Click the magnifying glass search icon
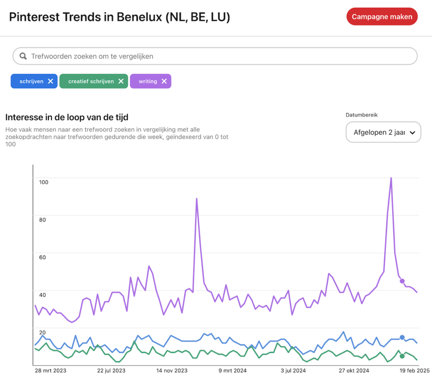 (24, 56)
